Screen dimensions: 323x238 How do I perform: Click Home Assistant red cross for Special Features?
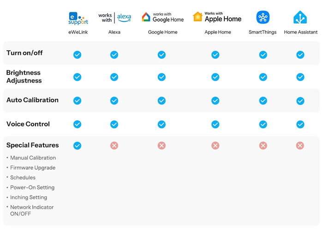pos(300,146)
